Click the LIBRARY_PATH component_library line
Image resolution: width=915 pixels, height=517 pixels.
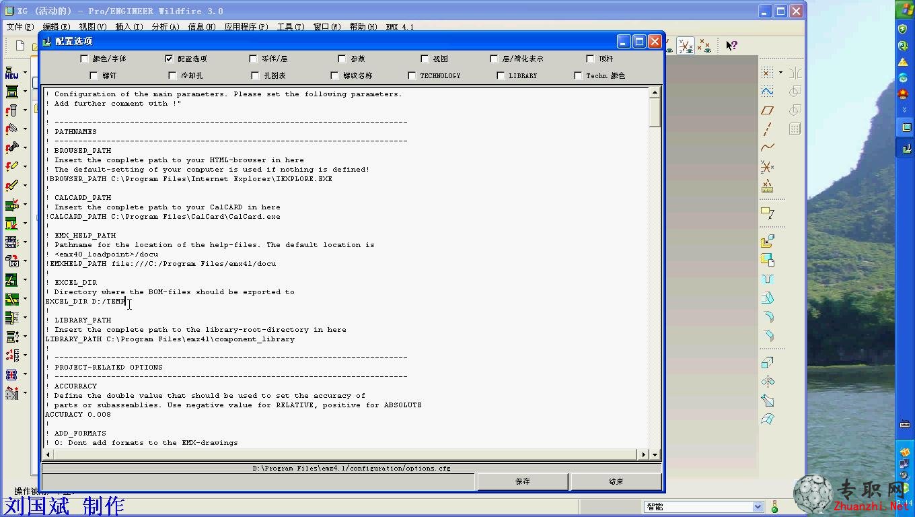pyautogui.click(x=170, y=339)
